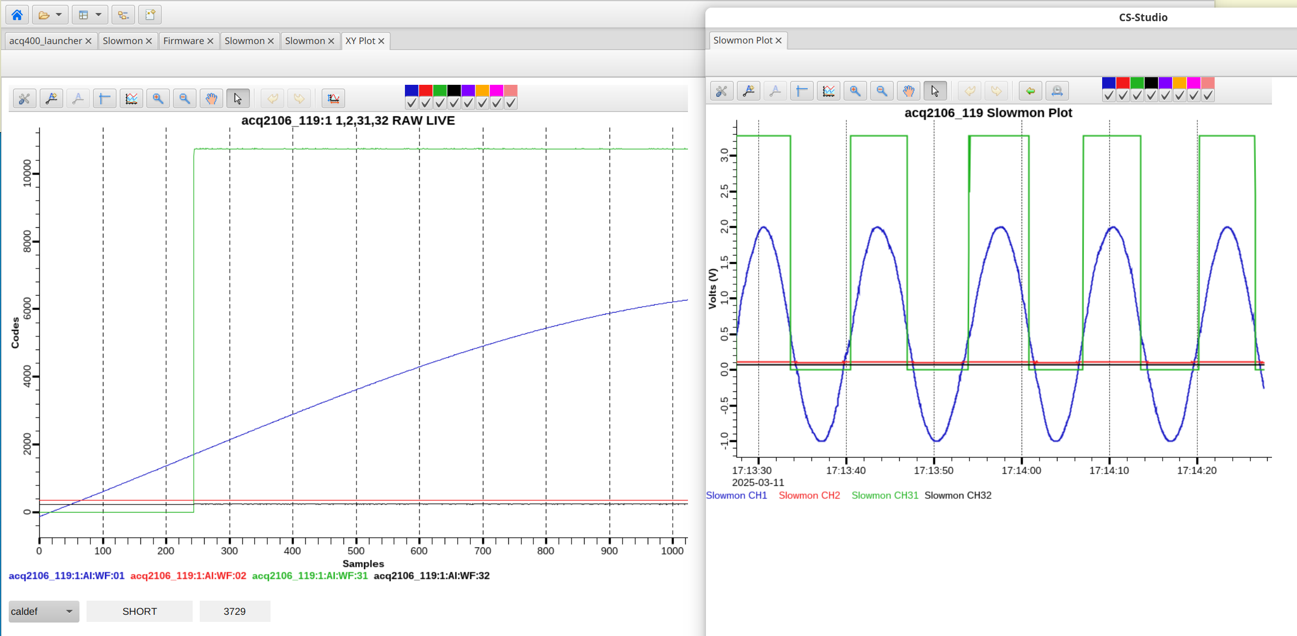Click legend entry acq2106_119:1:AI:WF:02
1297x636 pixels.
click(x=188, y=576)
